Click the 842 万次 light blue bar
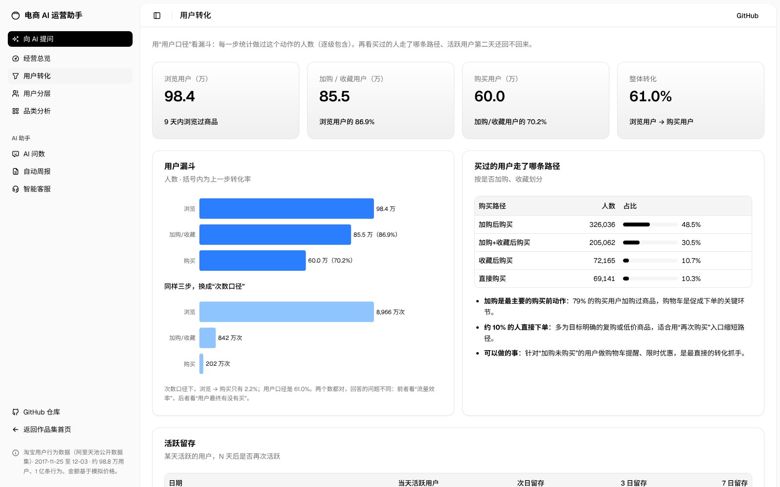 208,338
